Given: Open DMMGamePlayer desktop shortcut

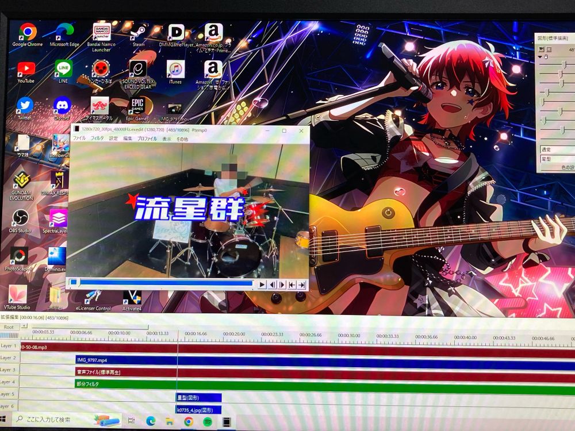Looking at the screenshot, I should tap(177, 36).
